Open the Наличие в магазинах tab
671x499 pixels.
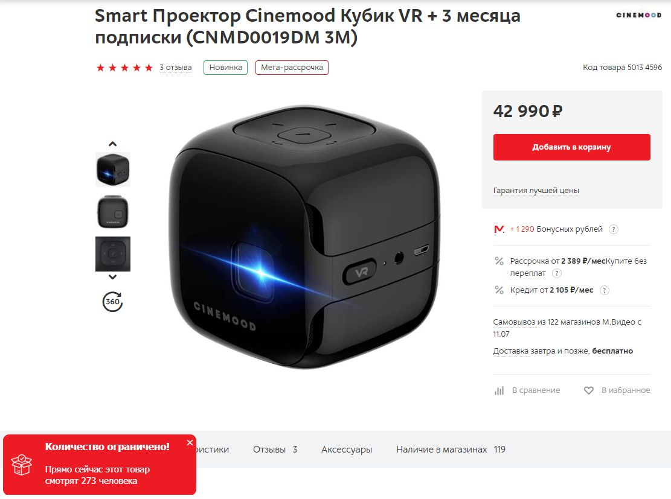point(451,450)
